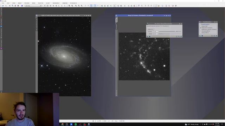The width and height of the screenshot is (225, 126).
Task: Select the Readout mode cursor icon
Action: 45,6
